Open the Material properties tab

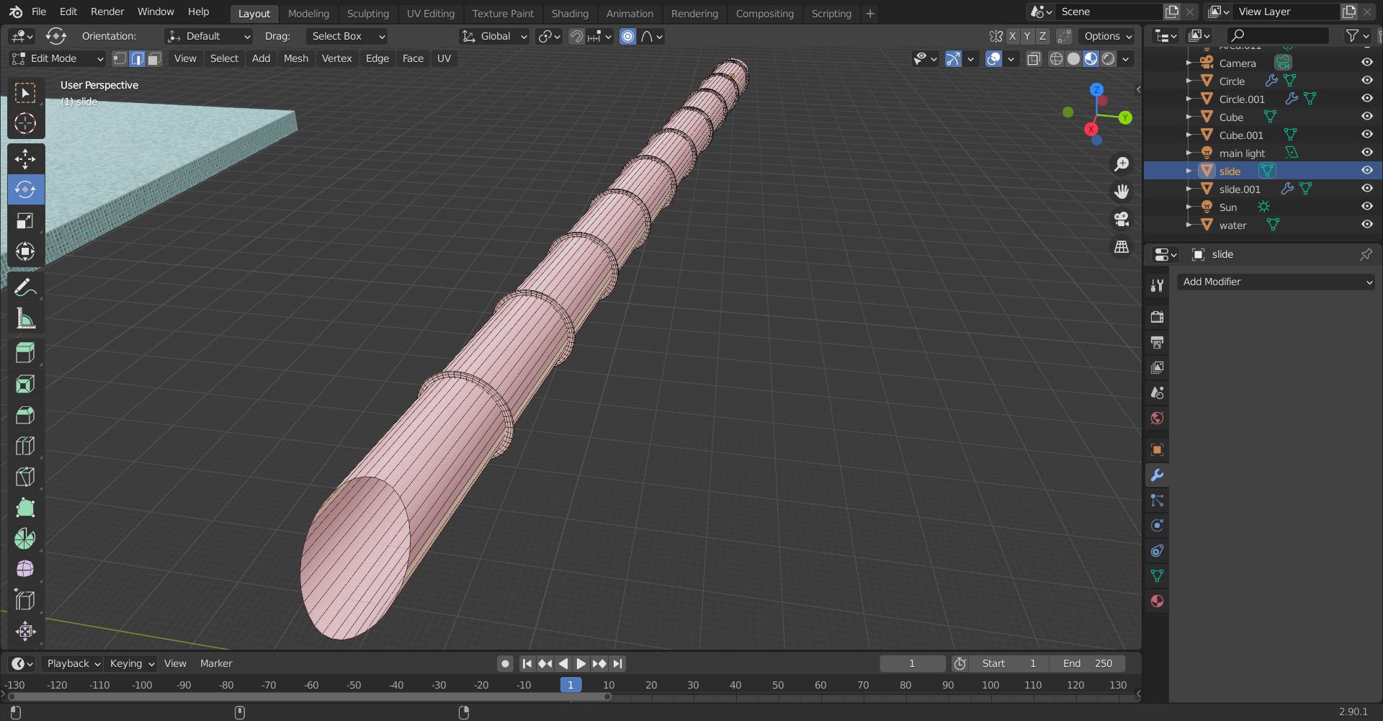(x=1157, y=601)
